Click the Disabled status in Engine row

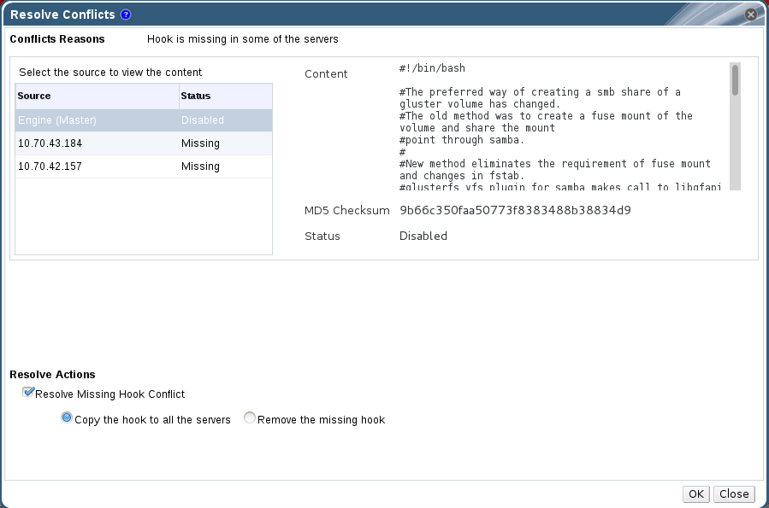point(203,120)
